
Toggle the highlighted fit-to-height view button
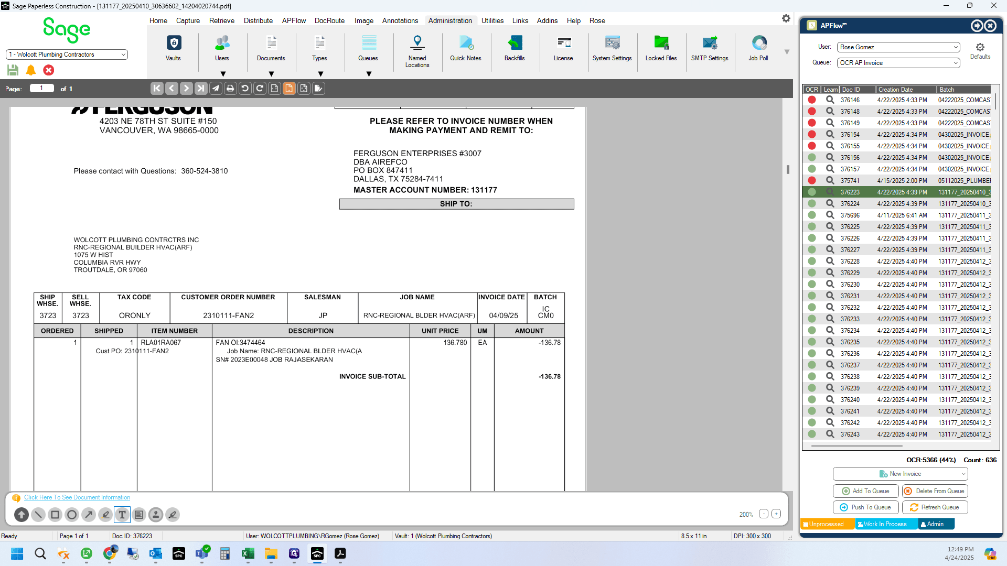[289, 89]
